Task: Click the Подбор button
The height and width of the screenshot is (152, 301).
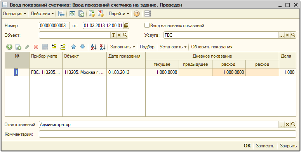Action: [147, 47]
